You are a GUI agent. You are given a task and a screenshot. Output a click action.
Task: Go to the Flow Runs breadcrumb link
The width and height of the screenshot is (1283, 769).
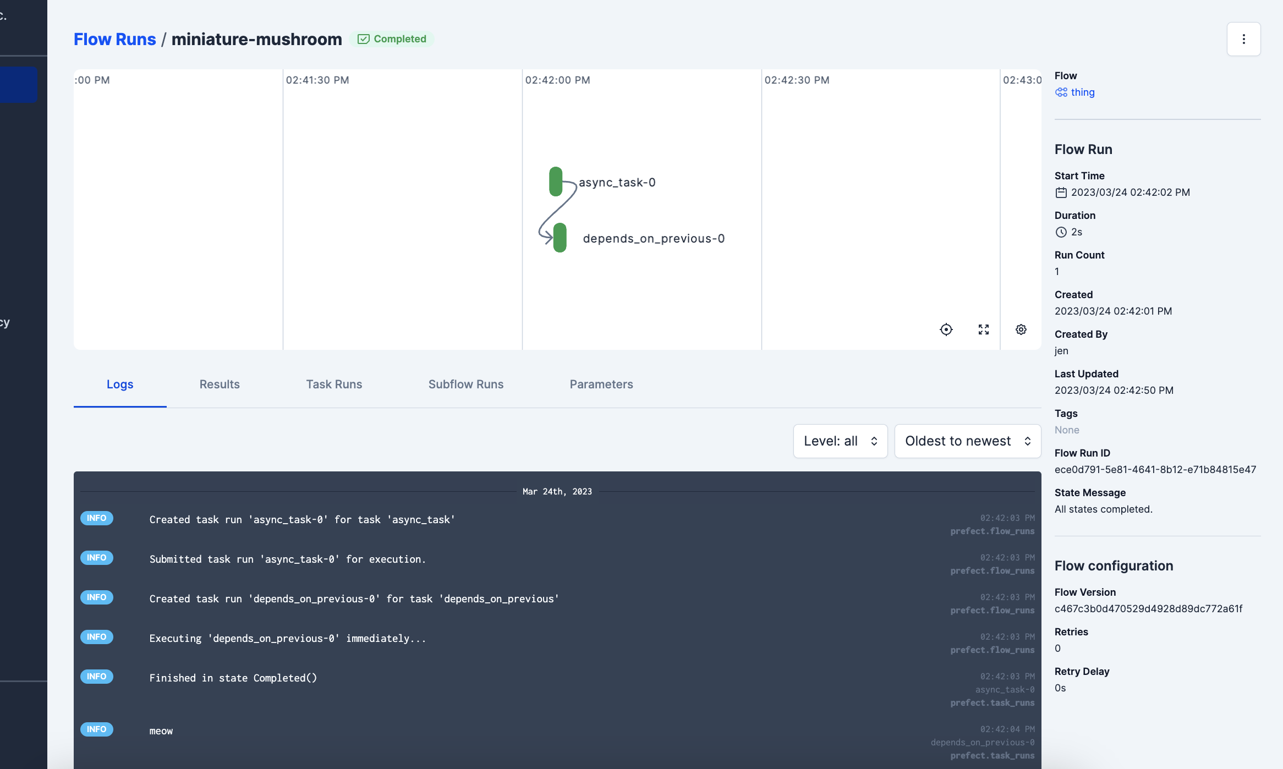coord(114,39)
